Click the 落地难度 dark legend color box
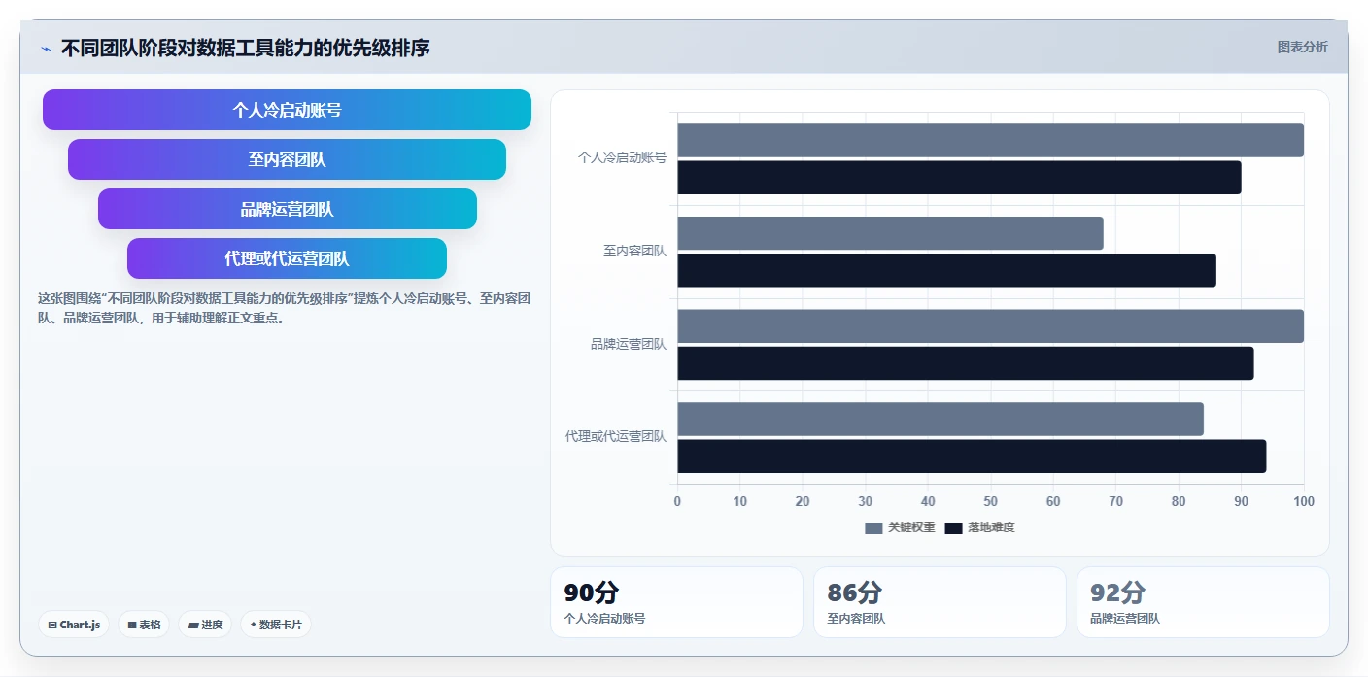 coord(953,528)
